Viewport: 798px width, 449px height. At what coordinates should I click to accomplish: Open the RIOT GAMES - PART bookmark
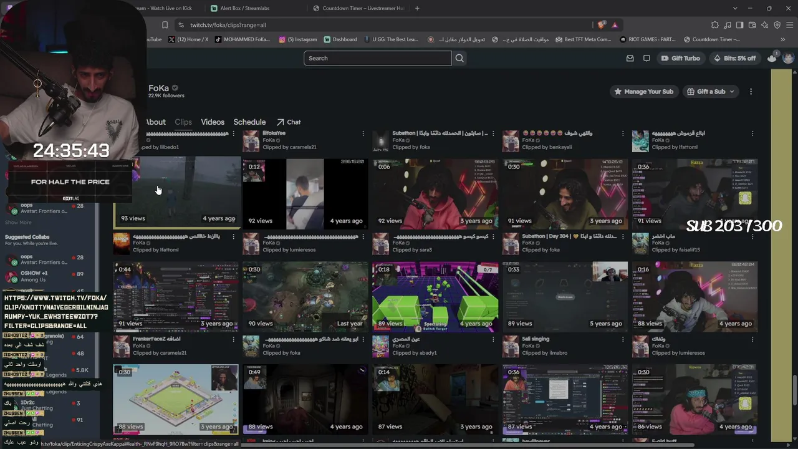click(x=648, y=39)
